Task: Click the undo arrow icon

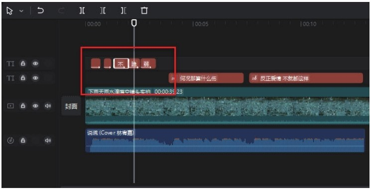Action: pos(41,10)
